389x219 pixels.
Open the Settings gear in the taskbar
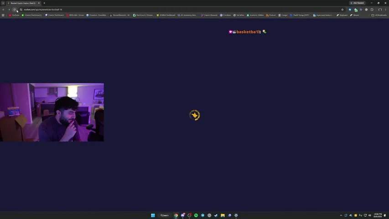pos(236,215)
